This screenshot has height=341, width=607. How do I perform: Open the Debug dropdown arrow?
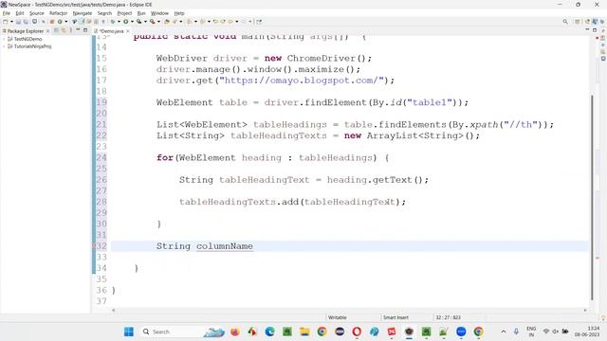[x=119, y=22]
